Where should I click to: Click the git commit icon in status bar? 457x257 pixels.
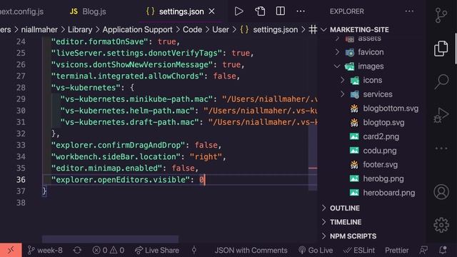click(x=194, y=251)
